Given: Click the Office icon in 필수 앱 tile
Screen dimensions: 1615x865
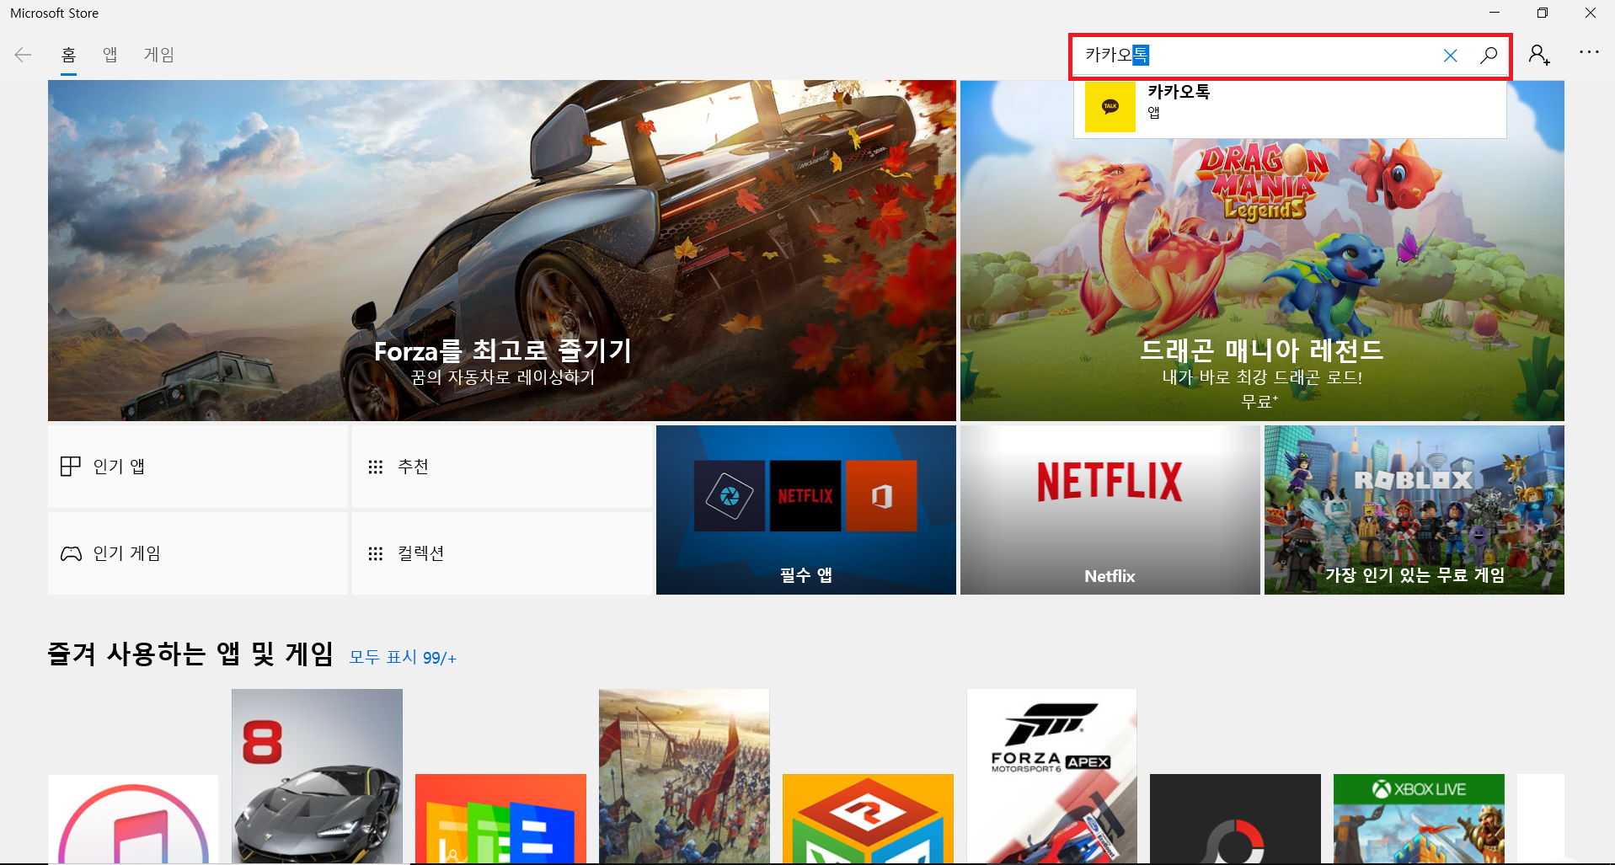Looking at the screenshot, I should click(x=881, y=495).
